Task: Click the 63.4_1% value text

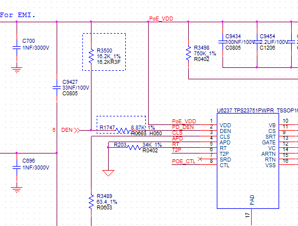Action: click(107, 202)
